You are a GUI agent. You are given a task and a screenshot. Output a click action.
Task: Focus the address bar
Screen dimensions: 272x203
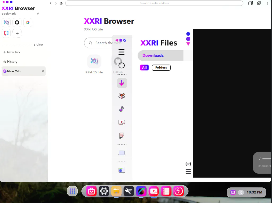(x=154, y=3)
